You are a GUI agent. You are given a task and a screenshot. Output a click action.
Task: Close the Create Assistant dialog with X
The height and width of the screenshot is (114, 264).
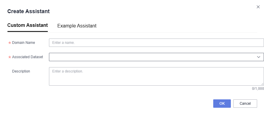click(258, 7)
